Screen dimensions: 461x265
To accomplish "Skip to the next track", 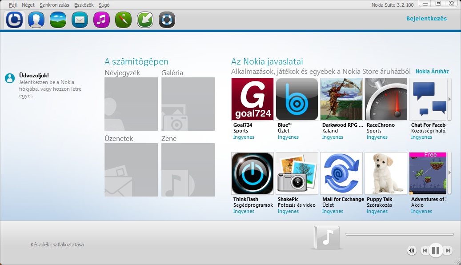I will (448, 251).
